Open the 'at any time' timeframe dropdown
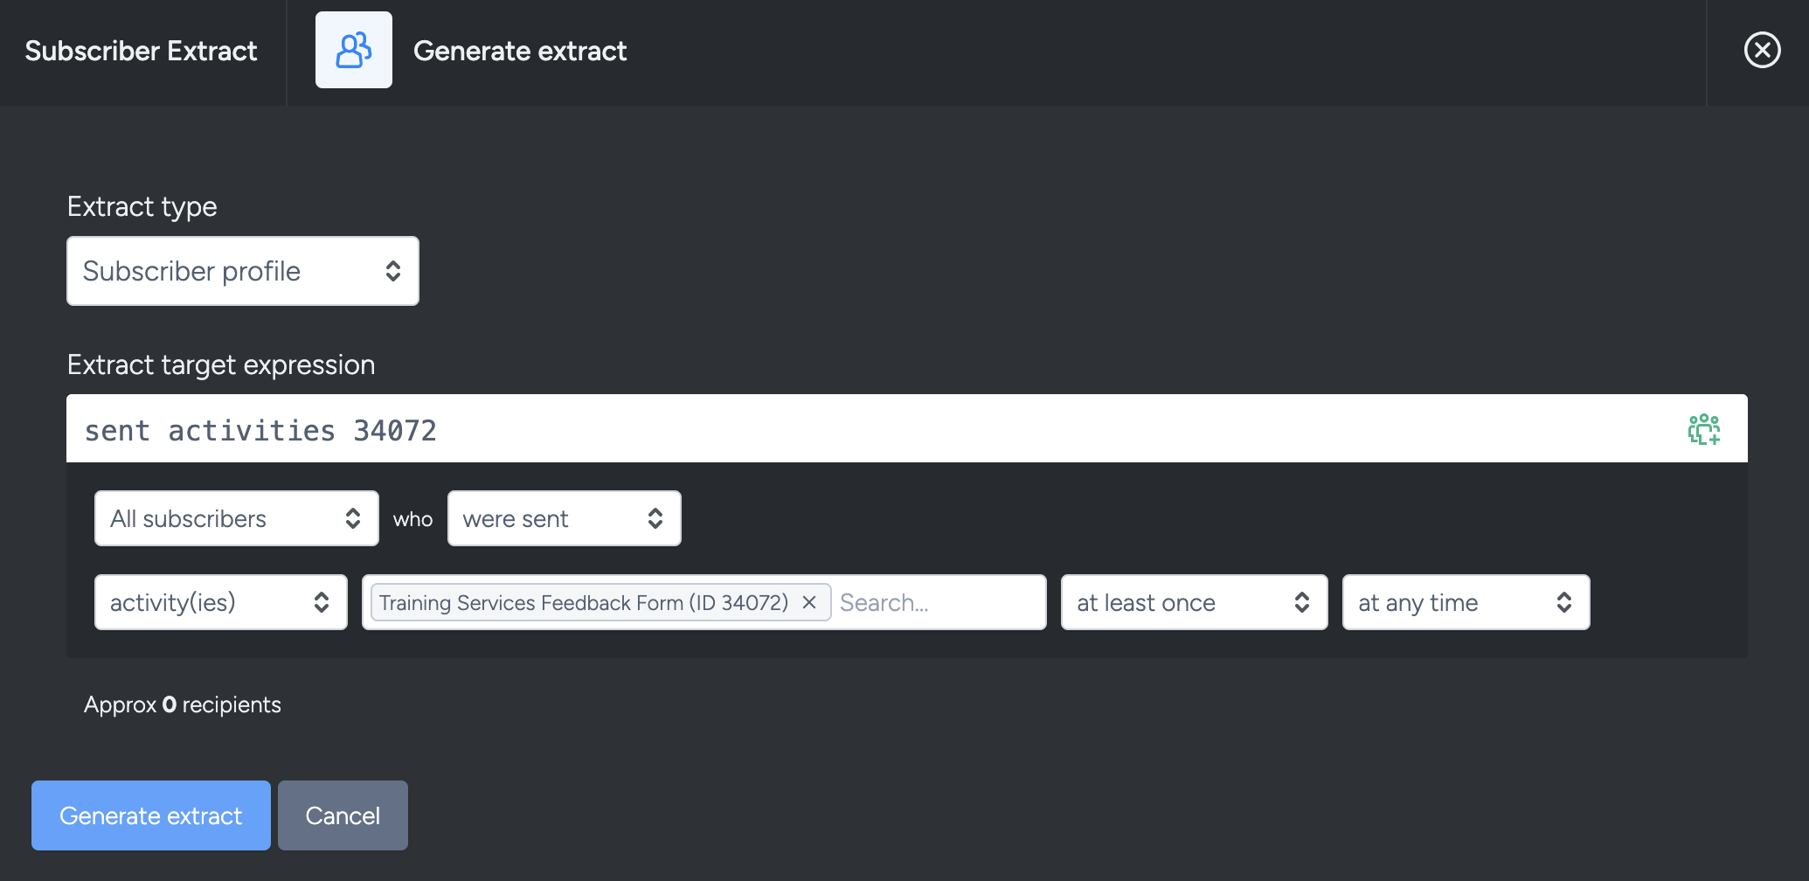Screen dimensions: 1809x881 (1465, 602)
